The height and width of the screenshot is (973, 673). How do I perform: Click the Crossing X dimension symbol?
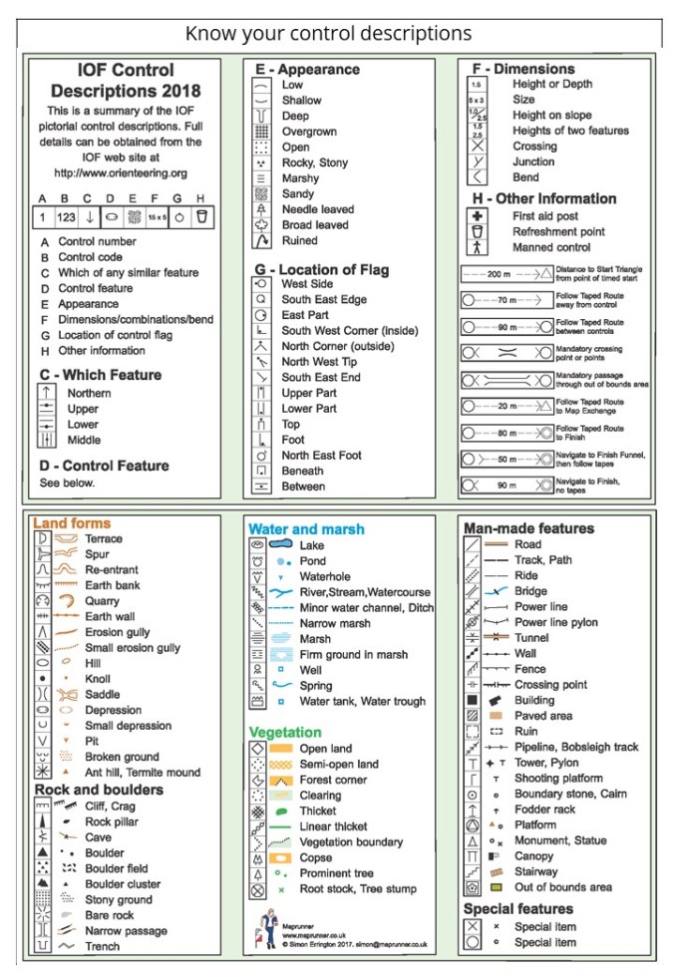coord(477,146)
